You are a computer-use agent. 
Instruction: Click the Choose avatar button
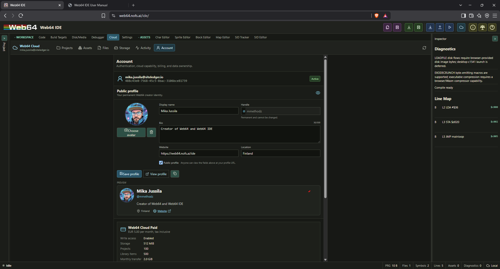[x=131, y=132]
